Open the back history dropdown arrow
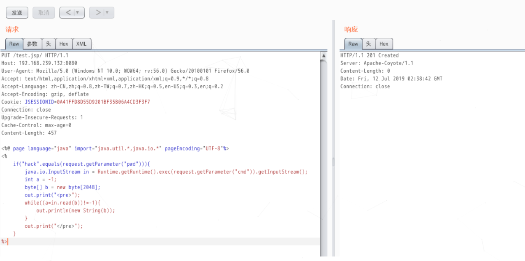 tap(79, 13)
